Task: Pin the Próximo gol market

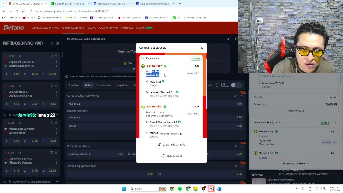Action: pyautogui.click(x=235, y=146)
